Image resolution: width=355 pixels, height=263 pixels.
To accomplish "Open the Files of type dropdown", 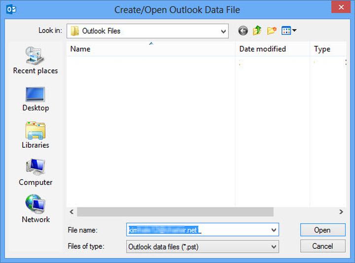I will (274, 246).
